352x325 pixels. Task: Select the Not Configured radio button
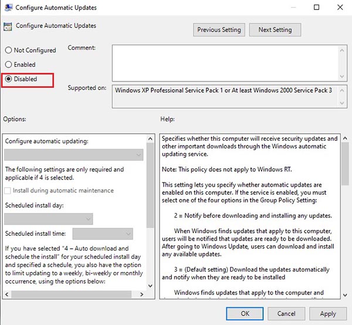pyautogui.click(x=8, y=50)
